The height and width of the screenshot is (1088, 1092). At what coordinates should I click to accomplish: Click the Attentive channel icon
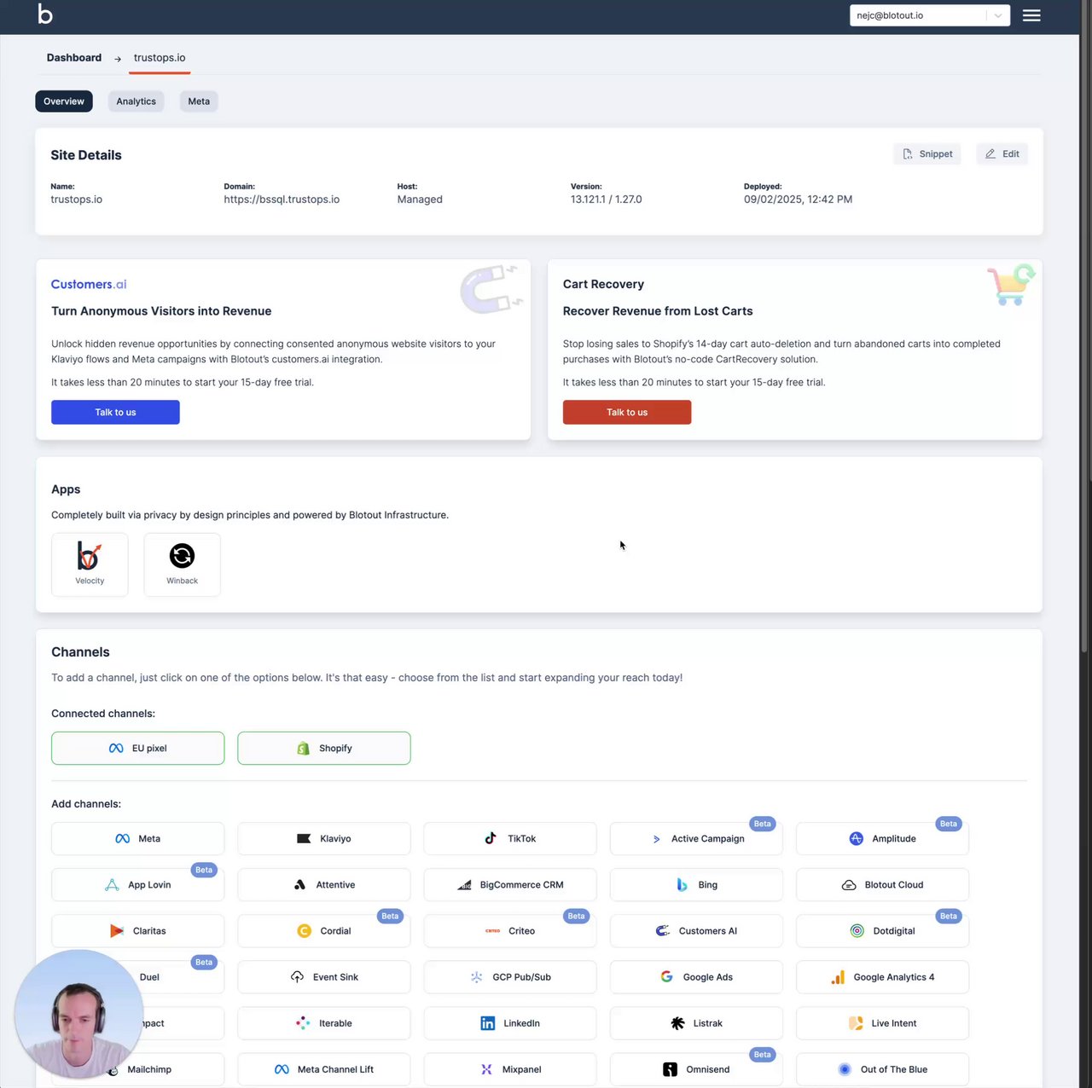click(299, 885)
